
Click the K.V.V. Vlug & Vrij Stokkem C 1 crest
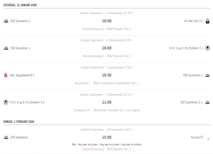coord(208,48)
